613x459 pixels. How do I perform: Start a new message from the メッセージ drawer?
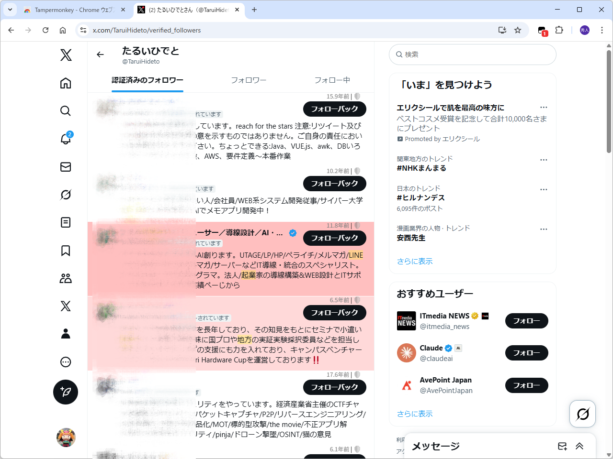(x=562, y=446)
